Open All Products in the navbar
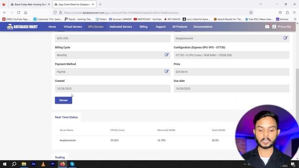Screen dimensions: 299x168 [179, 27]
